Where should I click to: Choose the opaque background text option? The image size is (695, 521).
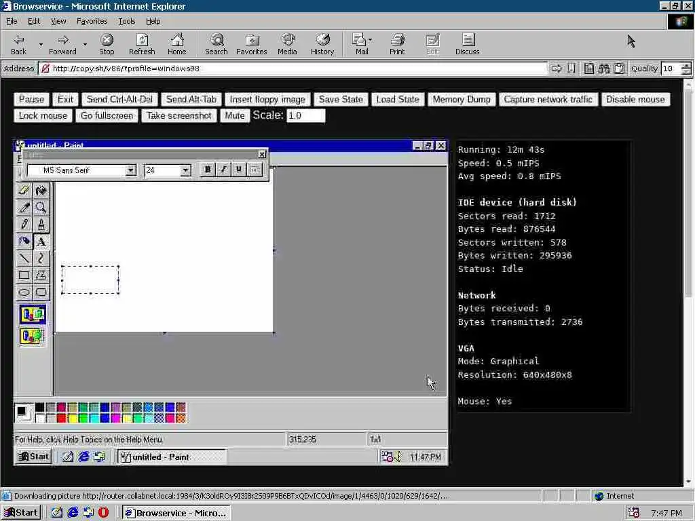tap(33, 315)
